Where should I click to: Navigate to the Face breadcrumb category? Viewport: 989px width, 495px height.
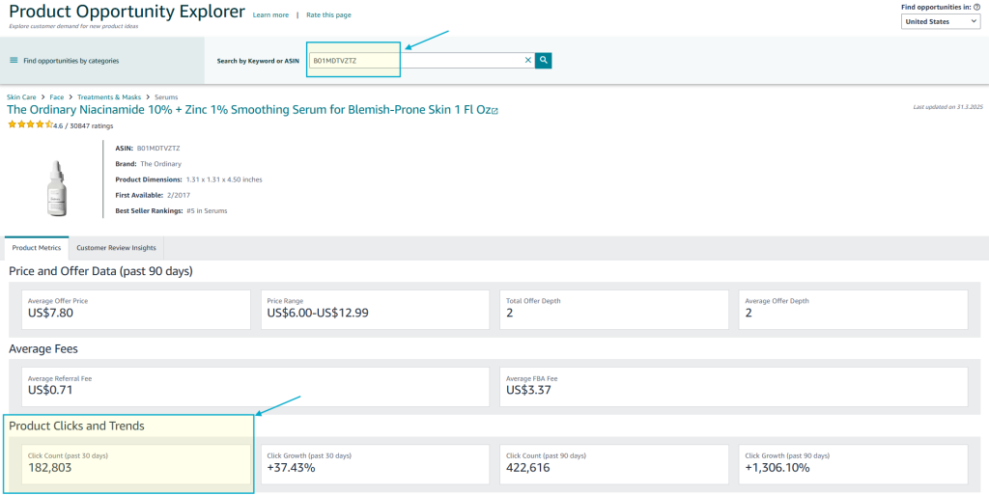tap(57, 97)
